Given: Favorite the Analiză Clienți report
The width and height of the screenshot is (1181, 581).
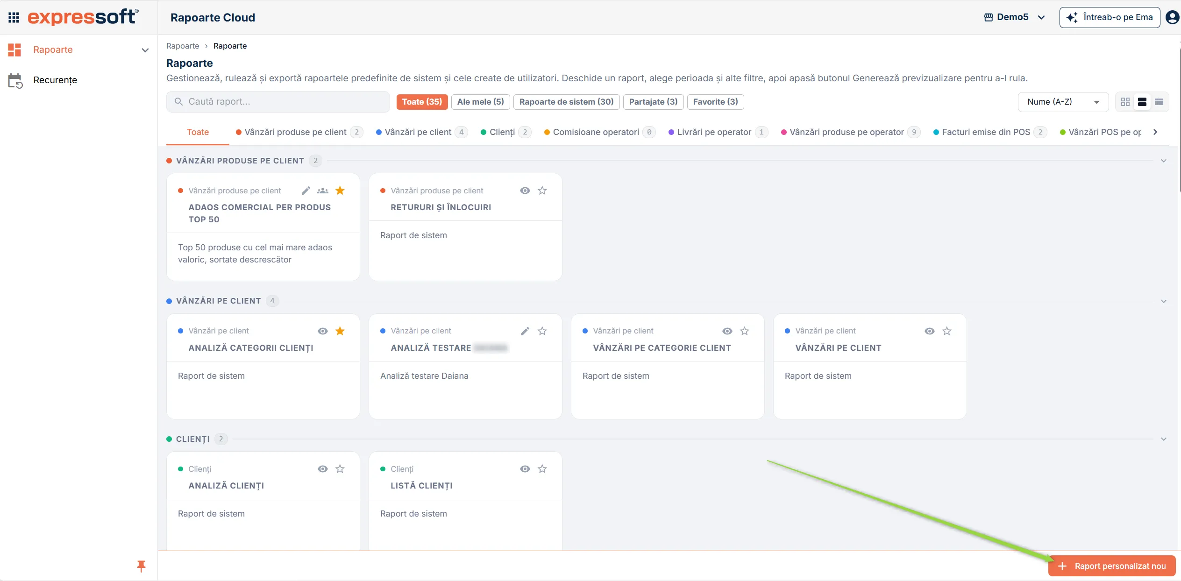Looking at the screenshot, I should click(340, 469).
